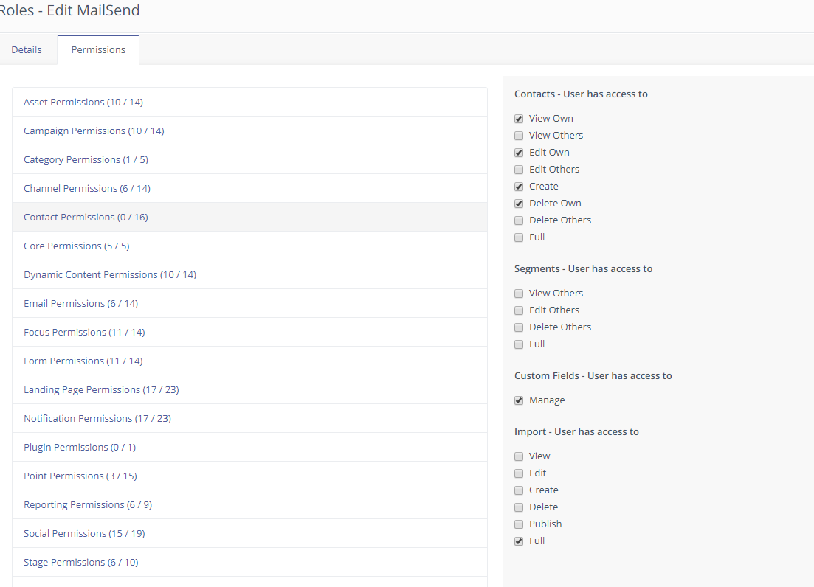Open the Plugin Permissions section
This screenshot has height=587, width=814.
pyautogui.click(x=79, y=447)
